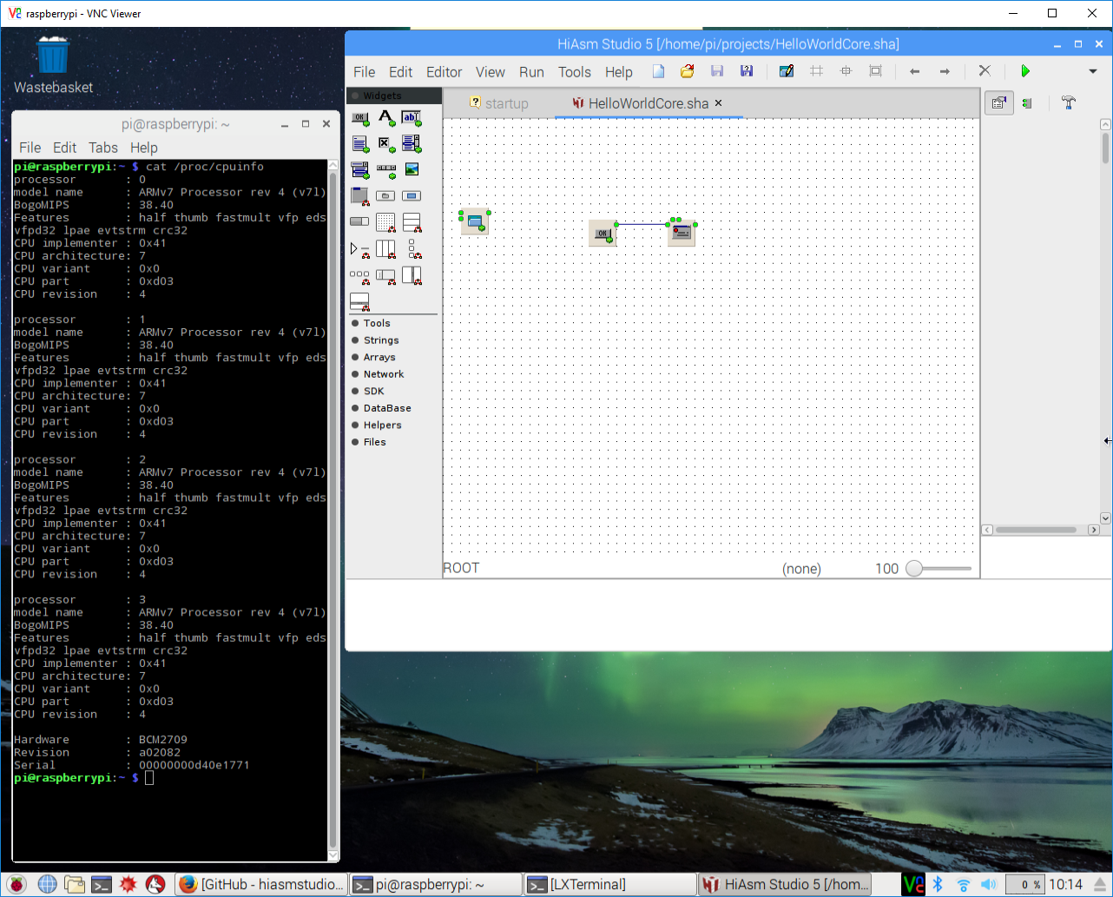Select the dotted grid widget in the palette
Viewport: 1113px width, 897px height.
point(386,223)
